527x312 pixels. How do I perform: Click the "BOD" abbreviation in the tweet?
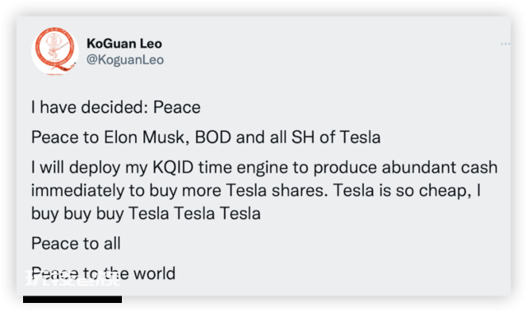click(x=213, y=137)
